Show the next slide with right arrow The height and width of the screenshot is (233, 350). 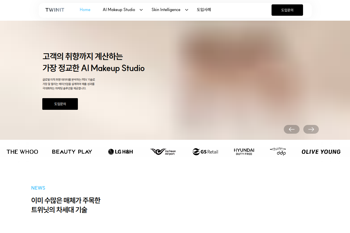(x=311, y=129)
